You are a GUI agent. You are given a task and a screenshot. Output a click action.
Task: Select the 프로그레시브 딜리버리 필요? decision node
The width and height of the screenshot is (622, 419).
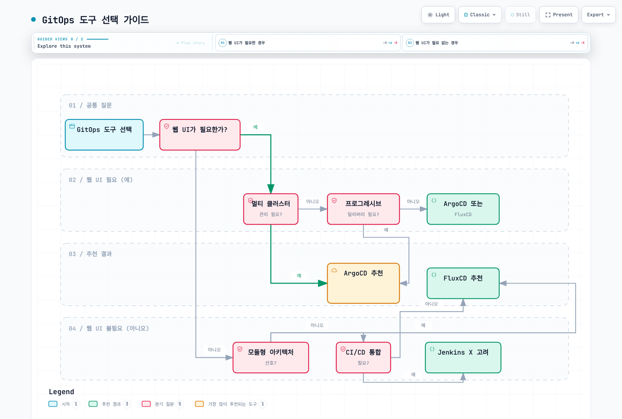[363, 209]
